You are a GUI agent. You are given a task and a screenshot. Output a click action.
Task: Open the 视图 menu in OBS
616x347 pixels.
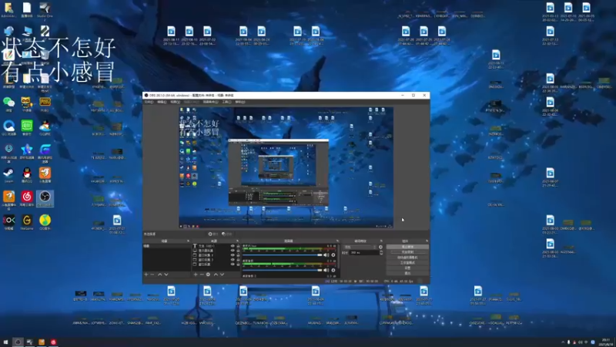[176, 102]
